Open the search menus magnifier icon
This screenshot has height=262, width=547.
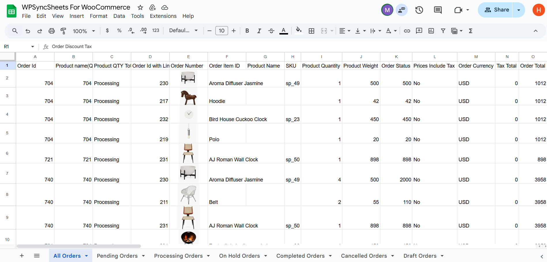15,31
